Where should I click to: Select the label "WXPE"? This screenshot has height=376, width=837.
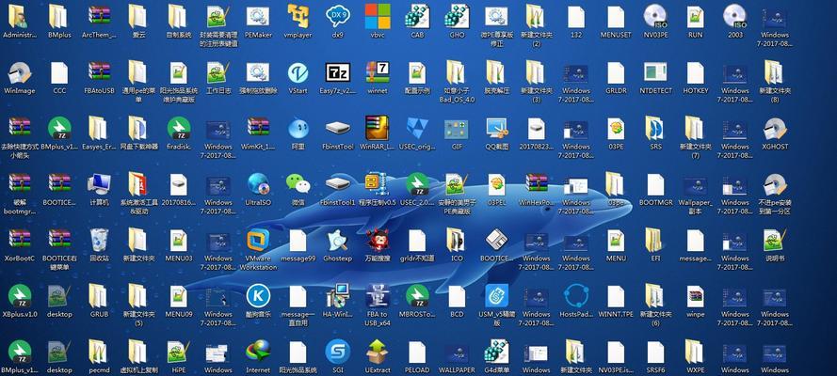(x=696, y=369)
